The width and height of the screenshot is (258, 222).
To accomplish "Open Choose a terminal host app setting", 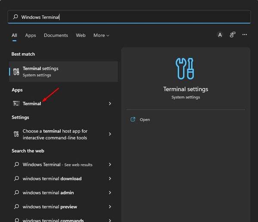I will pos(64,134).
